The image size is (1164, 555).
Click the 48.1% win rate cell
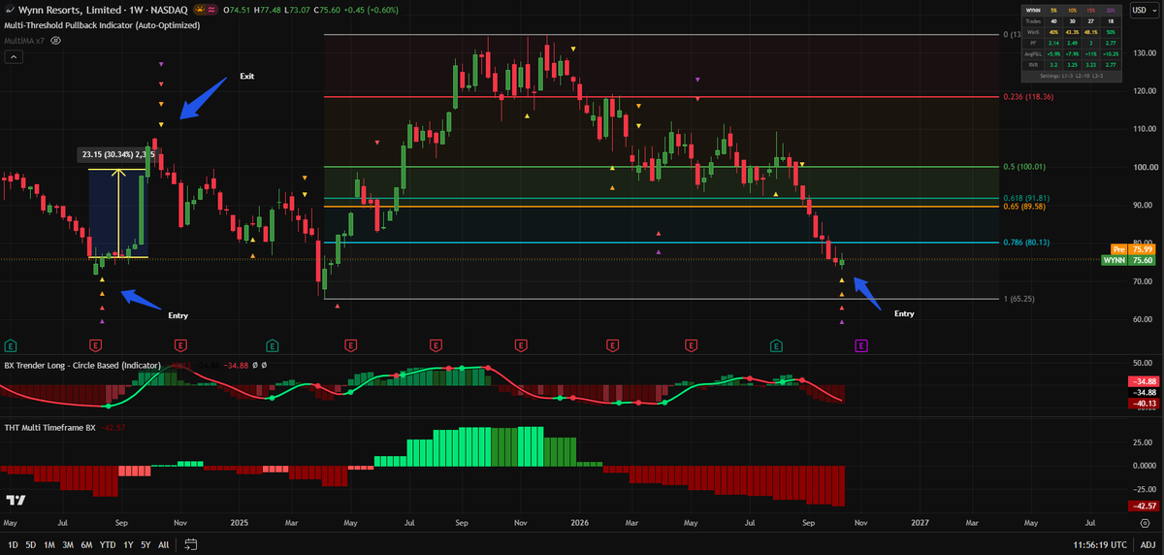pyautogui.click(x=1092, y=32)
